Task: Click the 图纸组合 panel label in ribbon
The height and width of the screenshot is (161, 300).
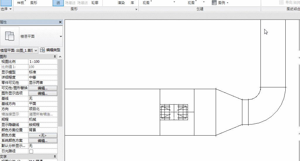Action: click(293, 9)
